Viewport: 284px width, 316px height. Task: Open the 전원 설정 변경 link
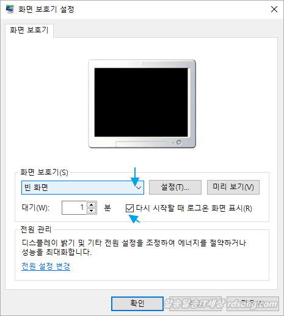[x=46, y=266]
